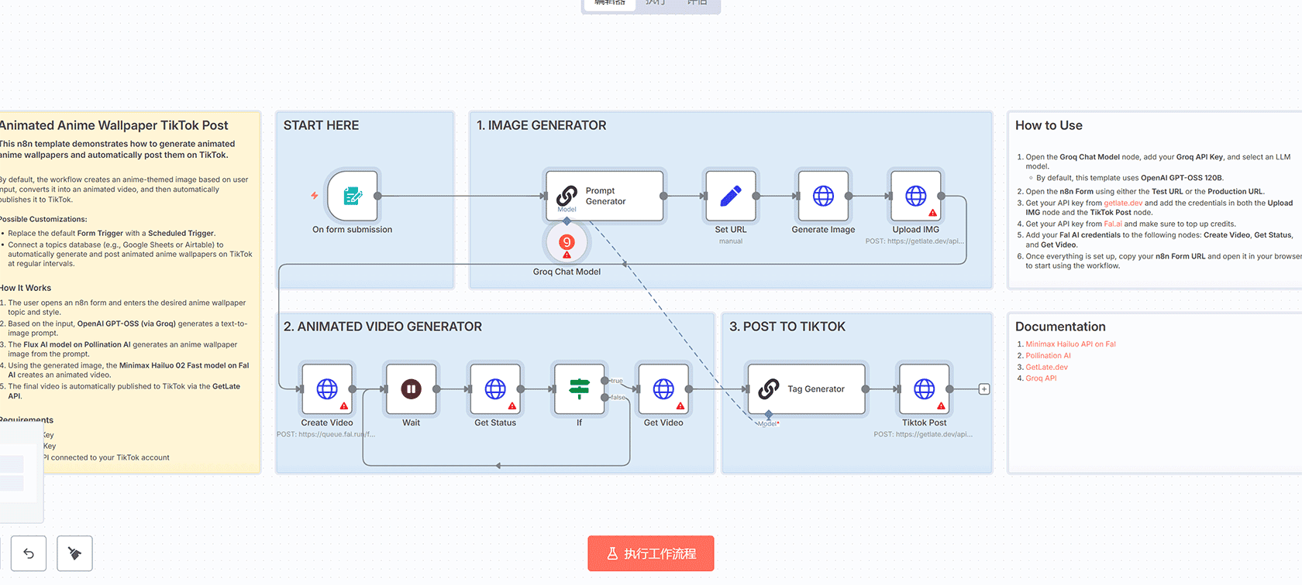Open the Minimax Hailuo API on Fal link
The height and width of the screenshot is (585, 1302).
click(x=1070, y=344)
